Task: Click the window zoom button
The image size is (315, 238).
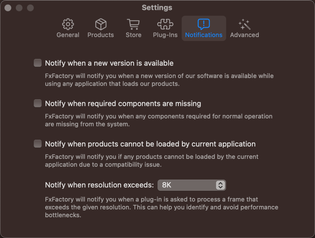Action: [30, 8]
